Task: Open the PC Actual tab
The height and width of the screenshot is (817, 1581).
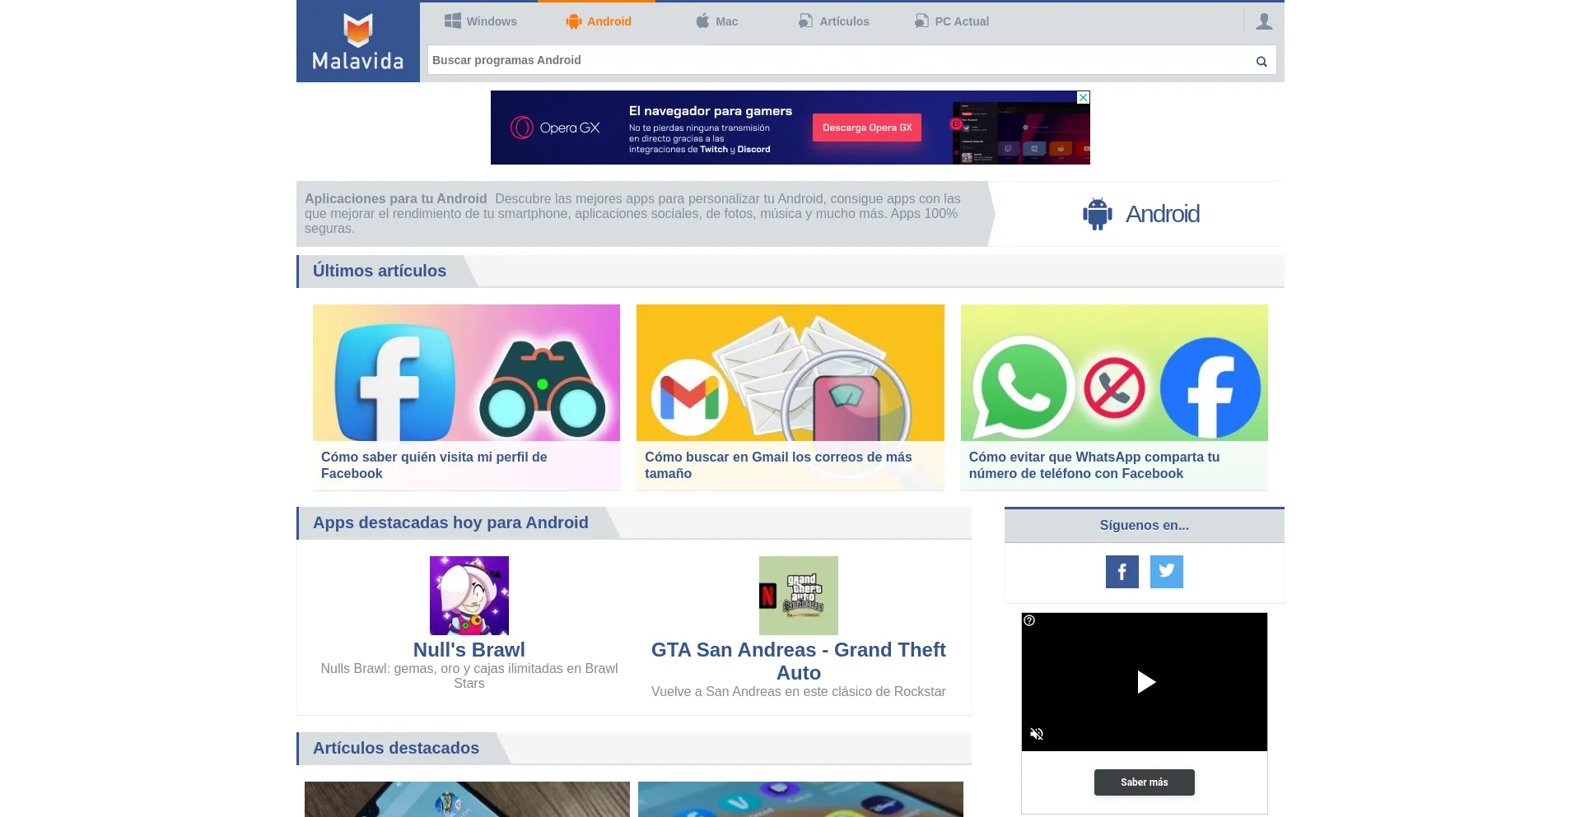Action: (x=951, y=21)
